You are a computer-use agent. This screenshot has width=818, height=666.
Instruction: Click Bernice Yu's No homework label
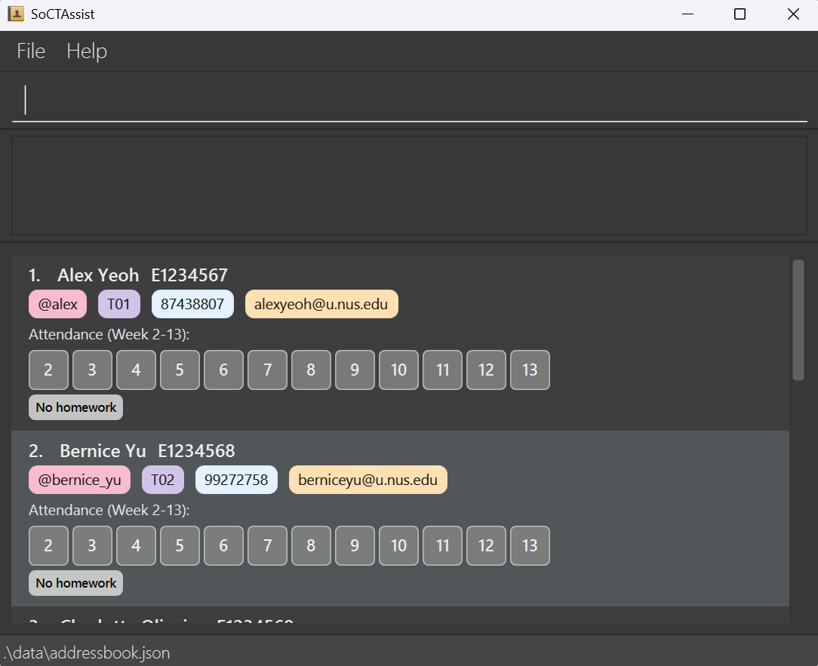tap(76, 583)
